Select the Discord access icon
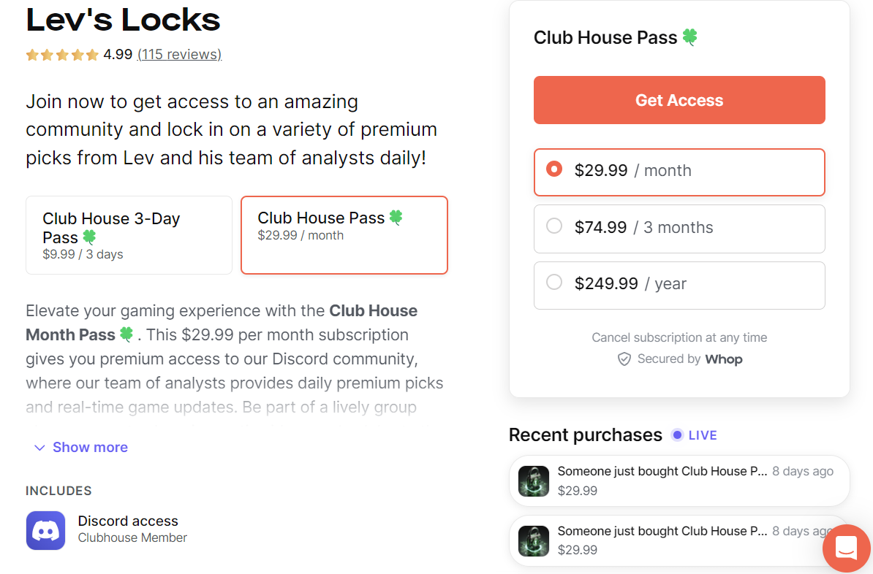The image size is (873, 574). (x=45, y=529)
